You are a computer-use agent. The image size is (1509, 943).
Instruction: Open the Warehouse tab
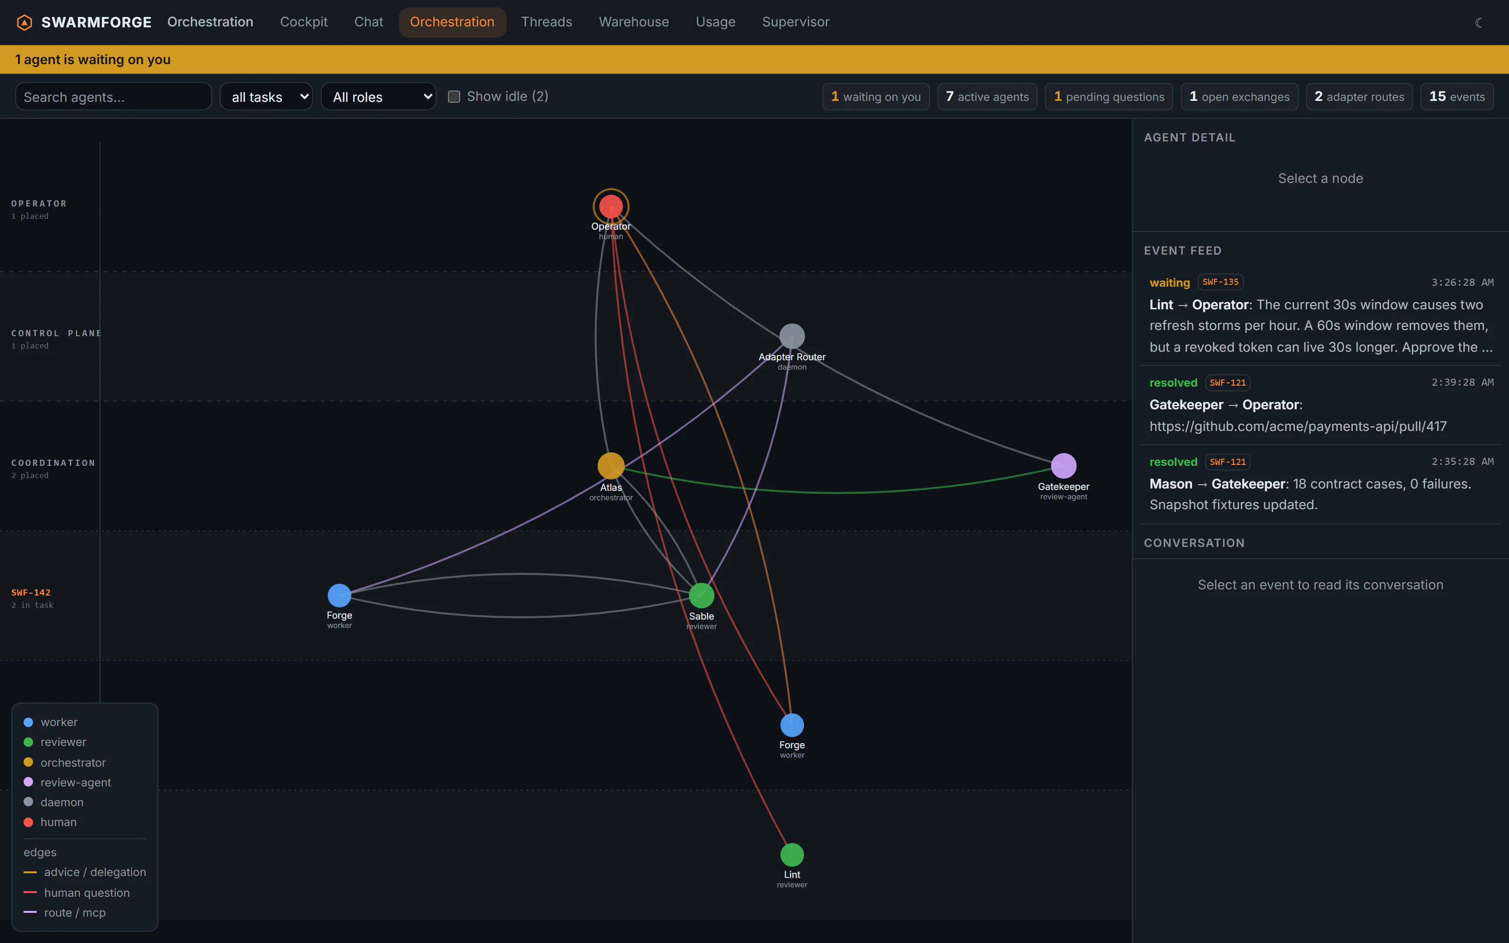point(633,22)
